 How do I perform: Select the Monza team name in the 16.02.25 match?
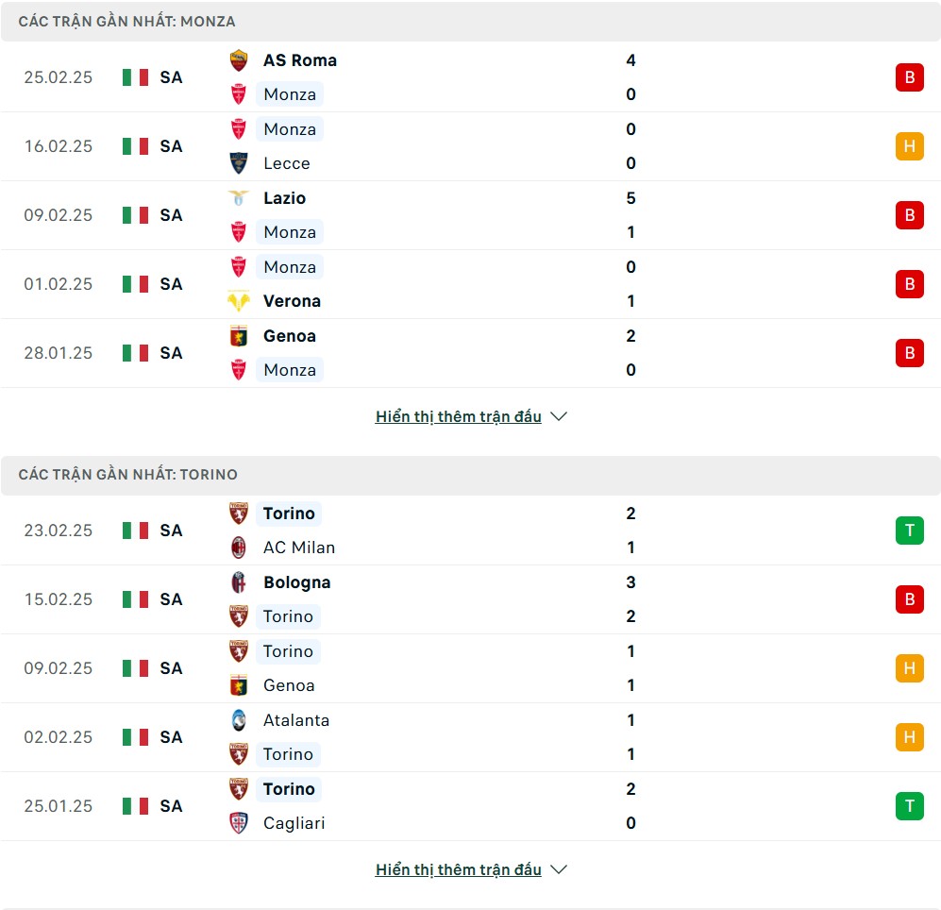290,129
